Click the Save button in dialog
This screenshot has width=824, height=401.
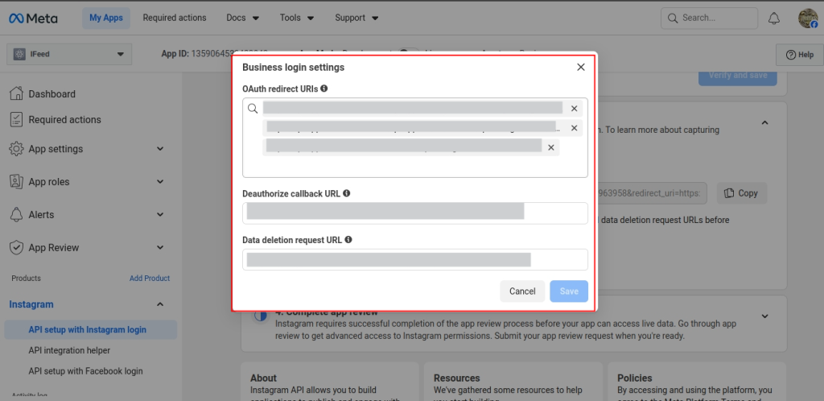coord(569,291)
